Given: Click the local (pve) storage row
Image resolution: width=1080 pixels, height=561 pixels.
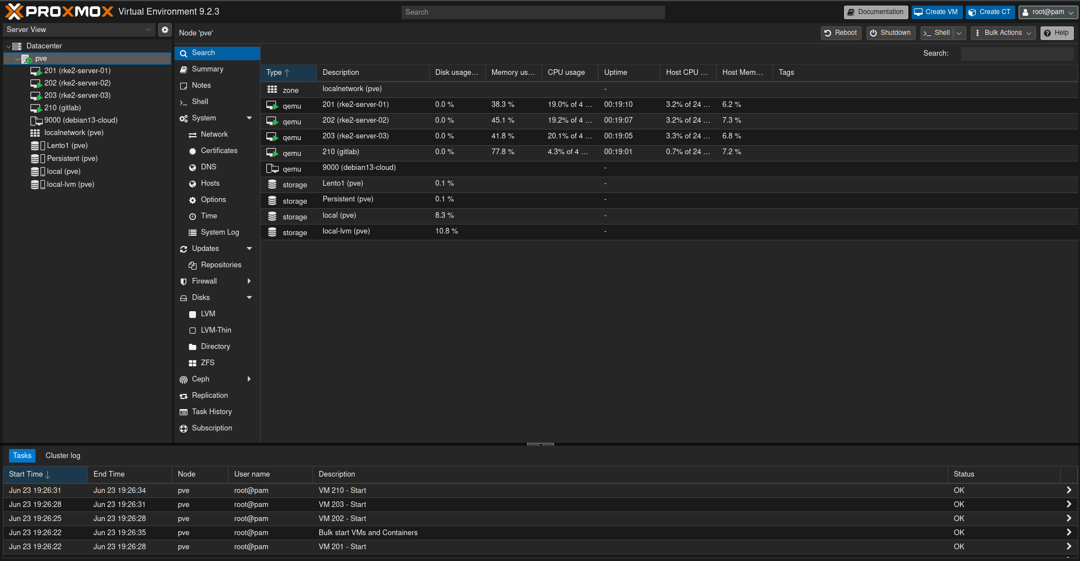Looking at the screenshot, I should point(669,216).
